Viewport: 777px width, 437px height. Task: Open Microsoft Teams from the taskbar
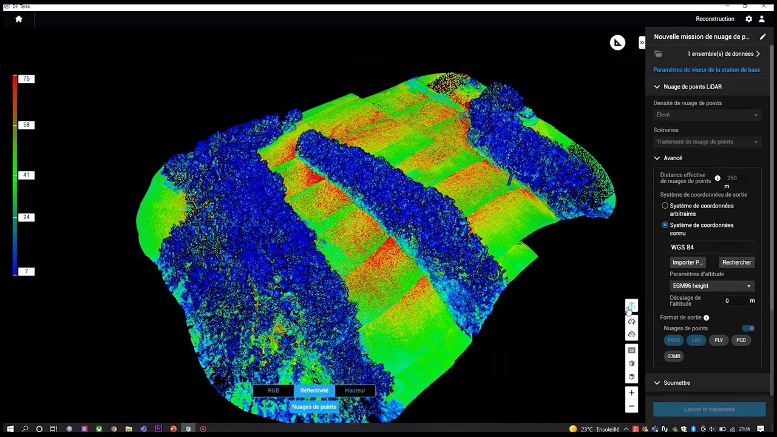(143, 429)
